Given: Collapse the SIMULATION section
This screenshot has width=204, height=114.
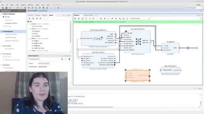Looking at the screenshot, I should pyautogui.click(x=1, y=46).
